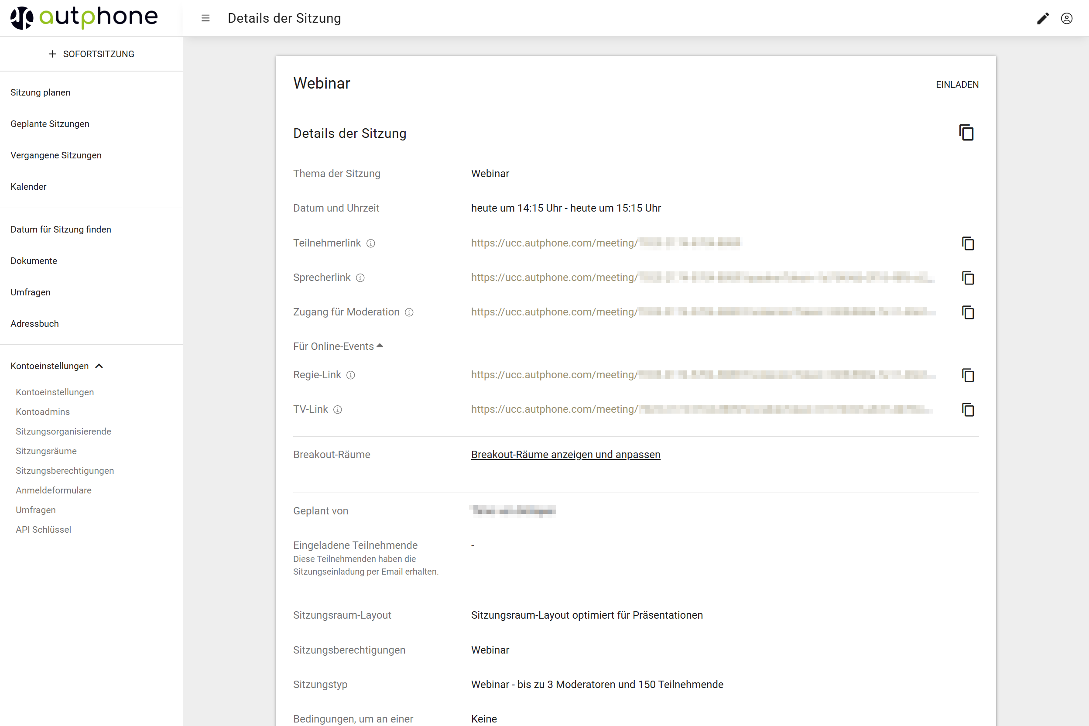Go to Kalender in sidebar
1089x726 pixels.
[x=28, y=187]
